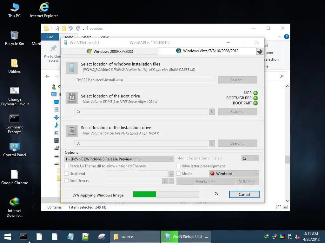Click the BOOTMGR PBR status indicator
325x243 pixels.
[x=255, y=98]
